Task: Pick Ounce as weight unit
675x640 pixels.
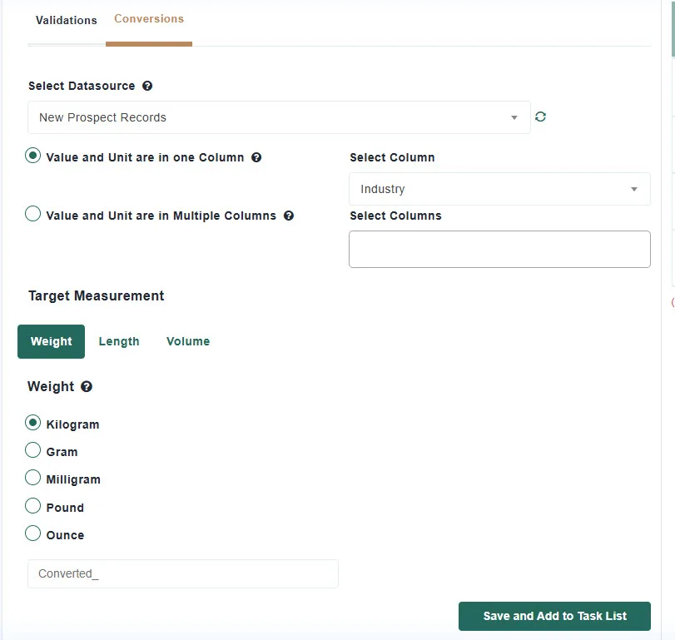Action: point(32,533)
